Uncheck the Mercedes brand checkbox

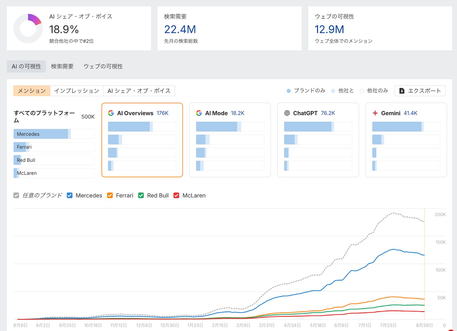click(x=69, y=196)
